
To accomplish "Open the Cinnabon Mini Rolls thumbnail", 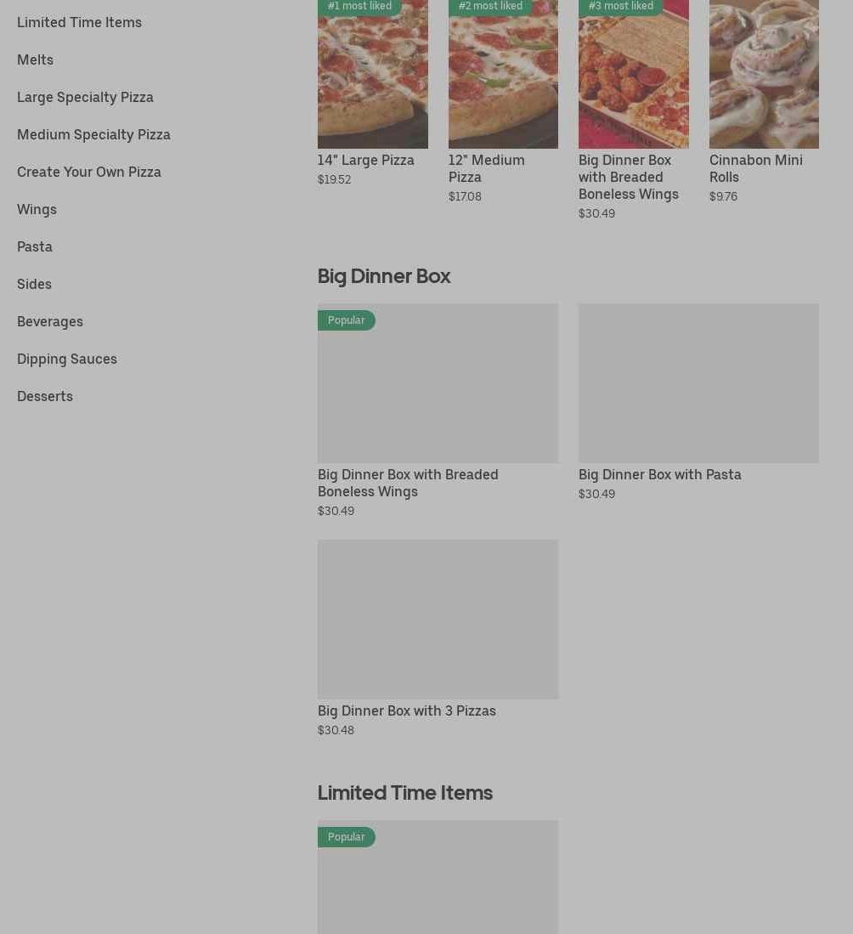I will coord(765,74).
